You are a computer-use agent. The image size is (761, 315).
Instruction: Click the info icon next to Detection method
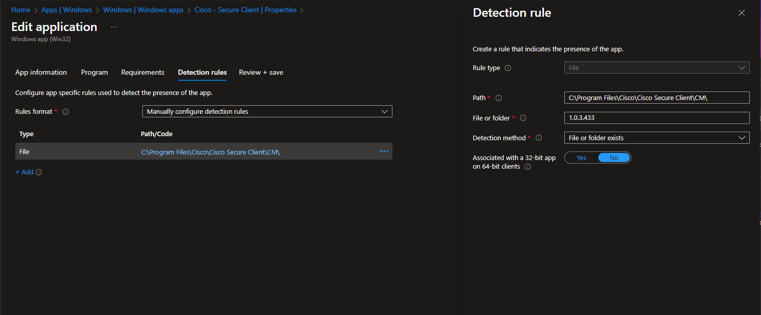coord(539,138)
